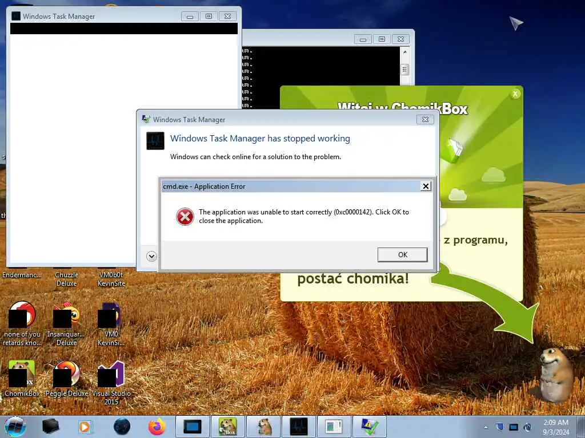Click the Show Desktop strip on the taskbar
The image size is (585, 438).
coord(582,427)
